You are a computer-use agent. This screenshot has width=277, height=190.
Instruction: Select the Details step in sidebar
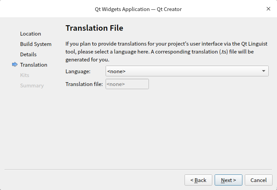(x=28, y=54)
